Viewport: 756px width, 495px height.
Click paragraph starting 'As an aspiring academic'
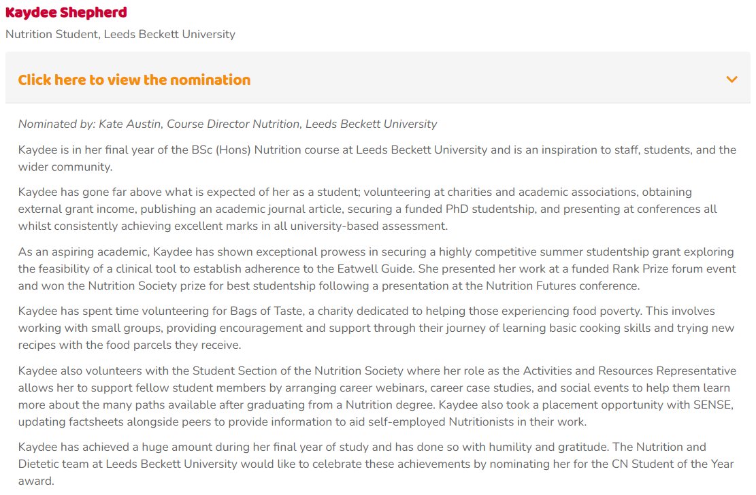click(x=377, y=269)
